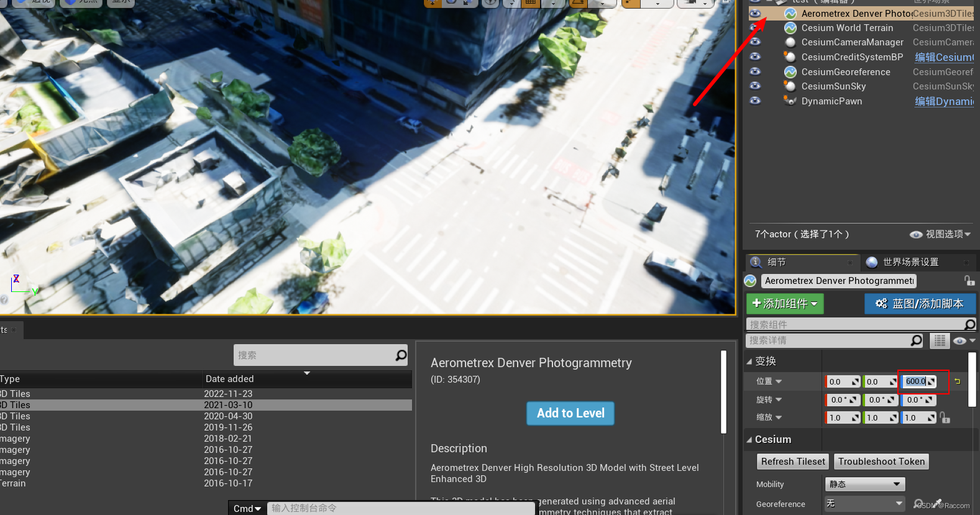Hide the DynamicPawn actor
The image size is (980, 515).
click(x=755, y=101)
